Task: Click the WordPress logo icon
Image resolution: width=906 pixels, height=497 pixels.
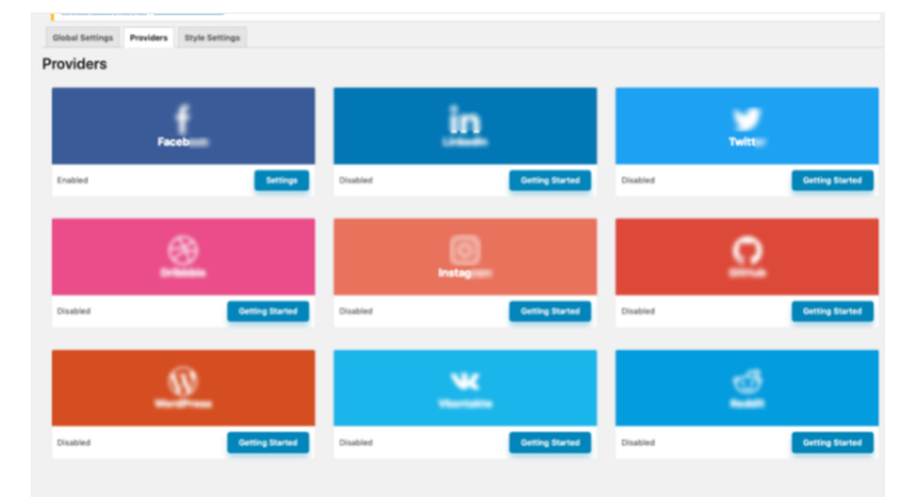Action: coord(183,381)
